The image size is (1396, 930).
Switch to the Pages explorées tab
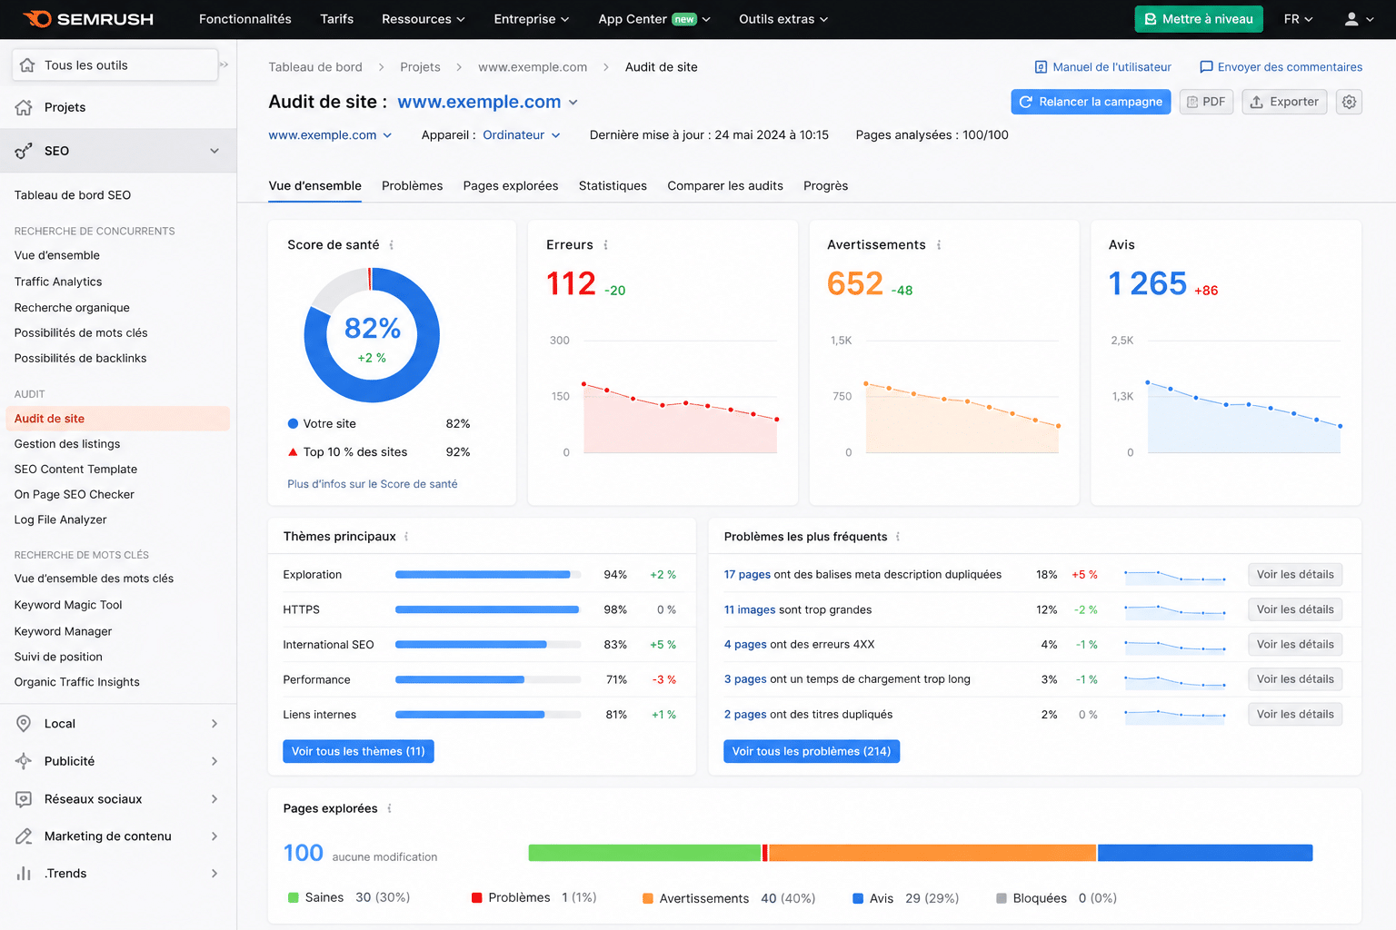pos(511,185)
